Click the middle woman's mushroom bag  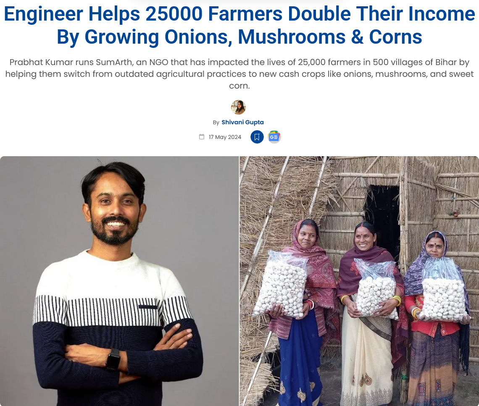(x=376, y=288)
